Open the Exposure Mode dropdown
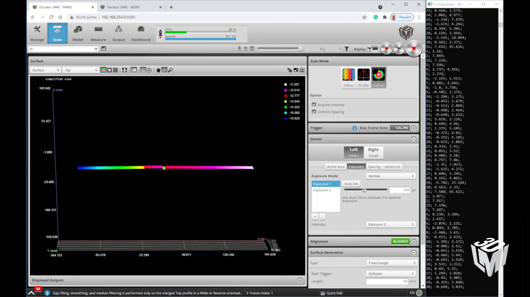 pyautogui.click(x=391, y=176)
